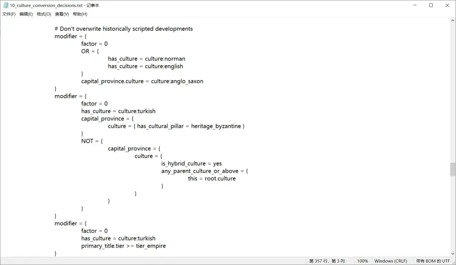Click the 100% zoom level in status bar
This screenshot has width=456, height=265.
coord(362,261)
